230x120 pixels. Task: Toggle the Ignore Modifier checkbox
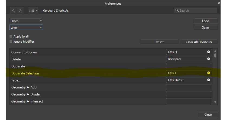click(11, 42)
